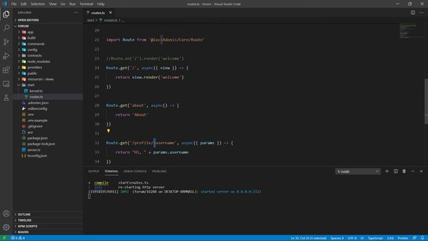This screenshot has width=428, height=241.
Task: Open the File menu
Action: (13, 4)
